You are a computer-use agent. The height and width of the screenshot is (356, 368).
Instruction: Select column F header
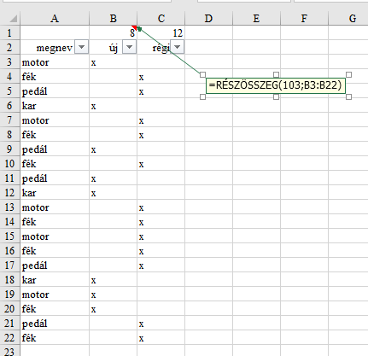(x=304, y=19)
